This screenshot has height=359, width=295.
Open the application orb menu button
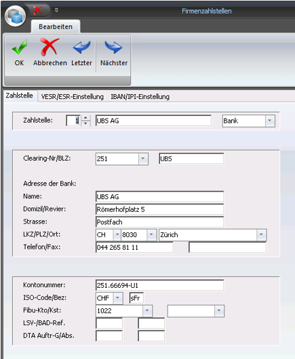click(x=16, y=16)
